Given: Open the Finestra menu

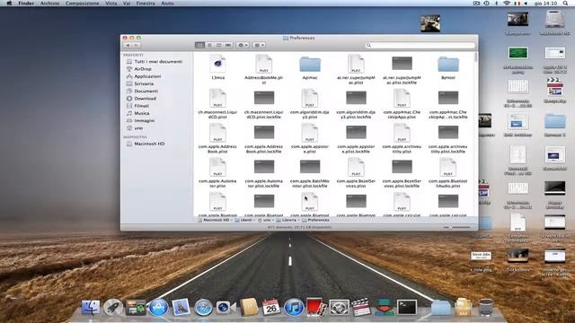Looking at the screenshot, I should click(x=146, y=3).
